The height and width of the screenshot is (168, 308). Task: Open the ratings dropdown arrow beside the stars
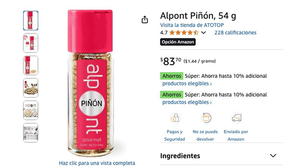pyautogui.click(x=203, y=33)
